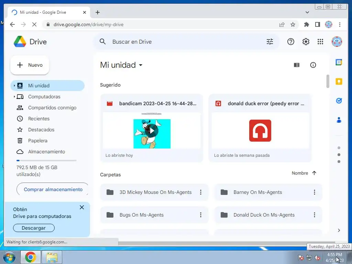Screen dimensions: 352x264
Task: Click the Drive vertical scrollbar
Action: point(328,81)
